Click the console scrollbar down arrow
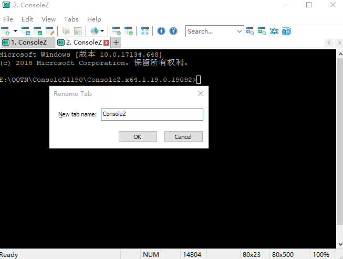The image size is (343, 259). pos(340,244)
